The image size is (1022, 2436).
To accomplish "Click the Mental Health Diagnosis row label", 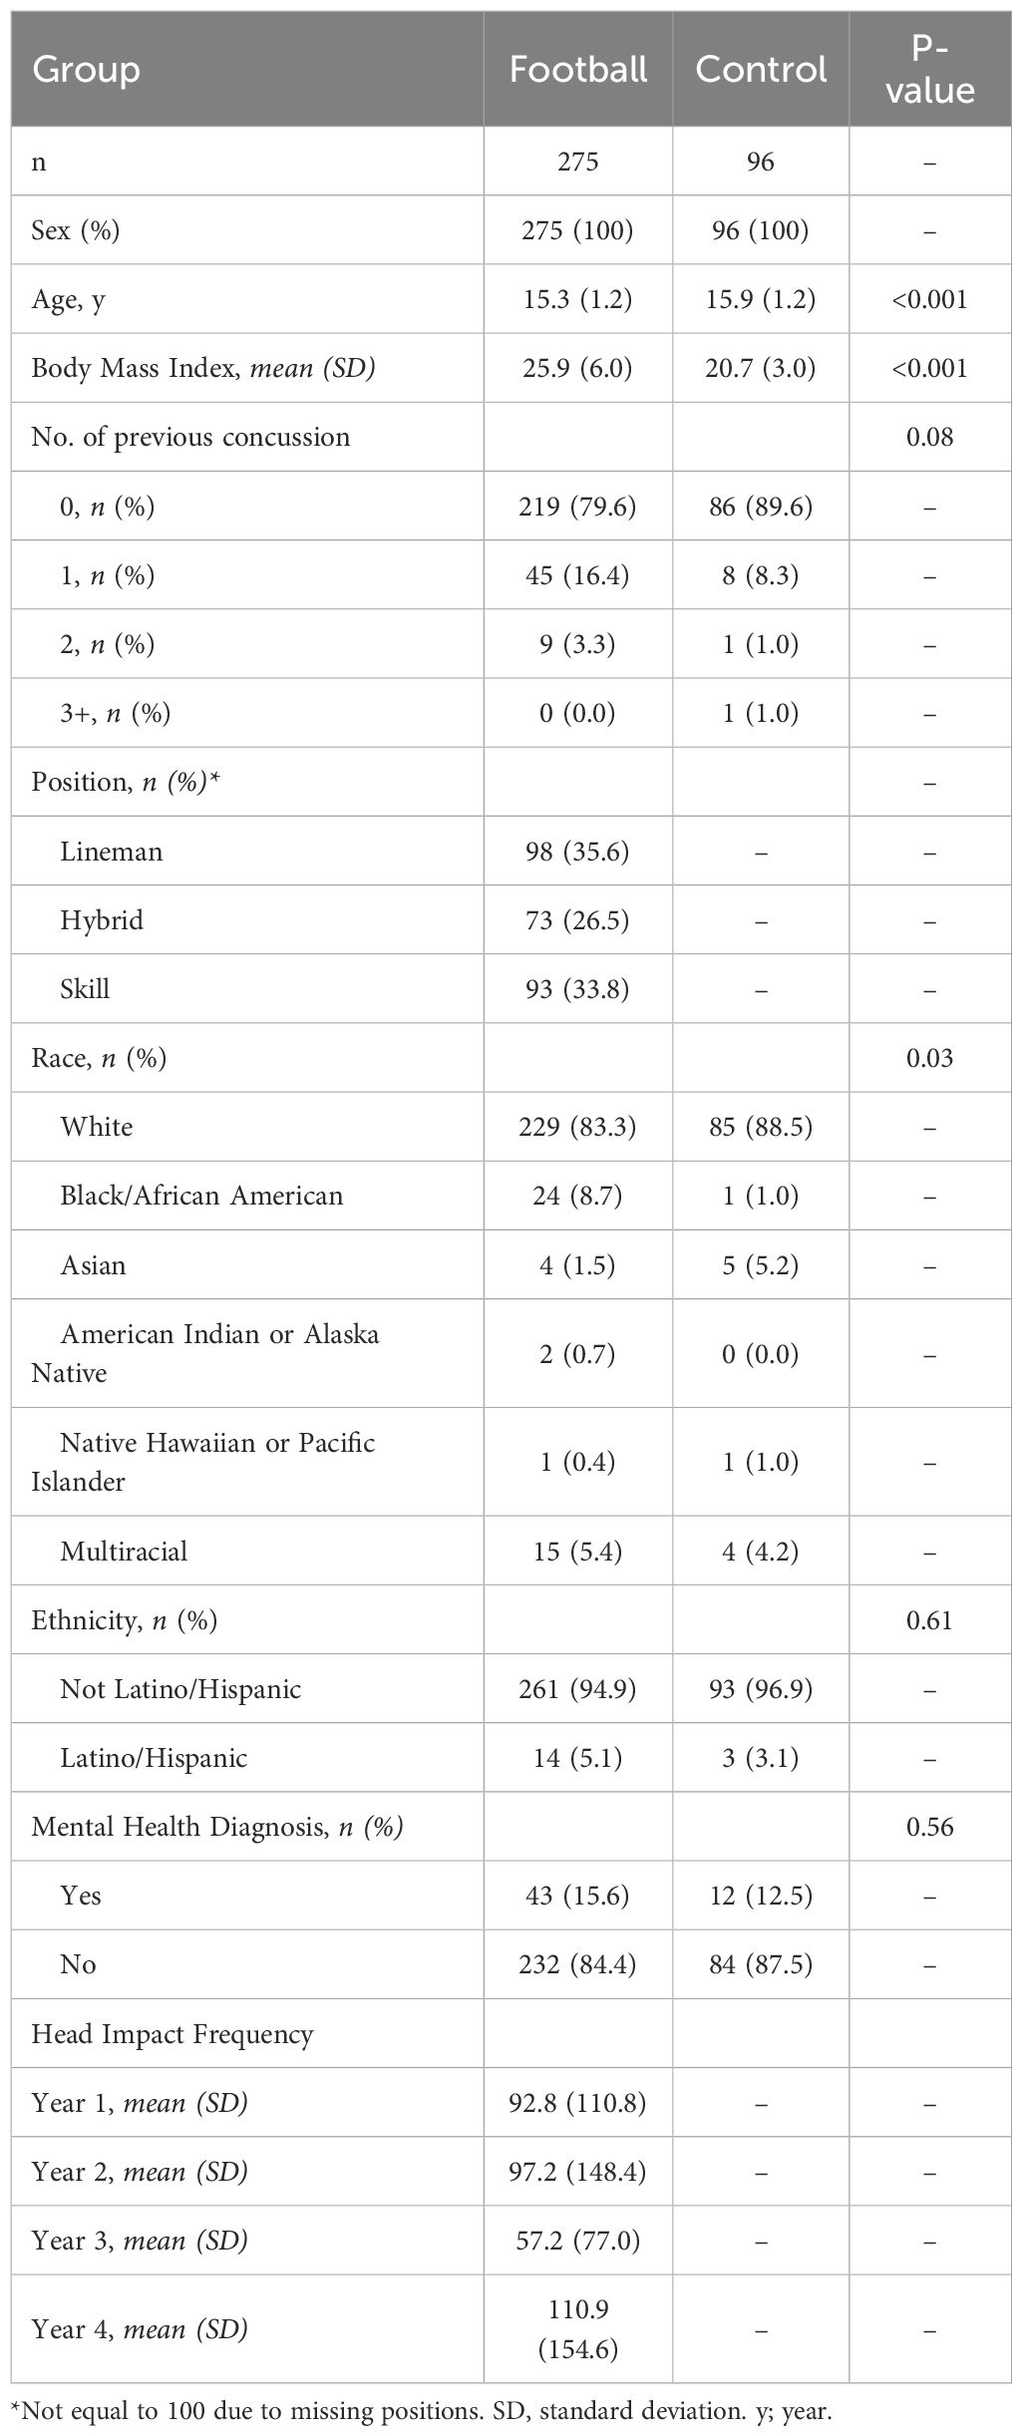I will point(217,1827).
